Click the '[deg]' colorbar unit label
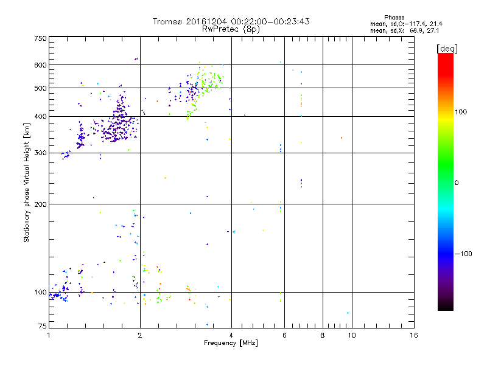 pos(447,49)
